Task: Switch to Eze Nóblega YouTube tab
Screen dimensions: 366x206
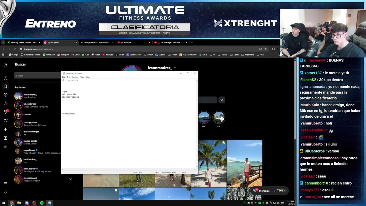Action: tap(171, 42)
